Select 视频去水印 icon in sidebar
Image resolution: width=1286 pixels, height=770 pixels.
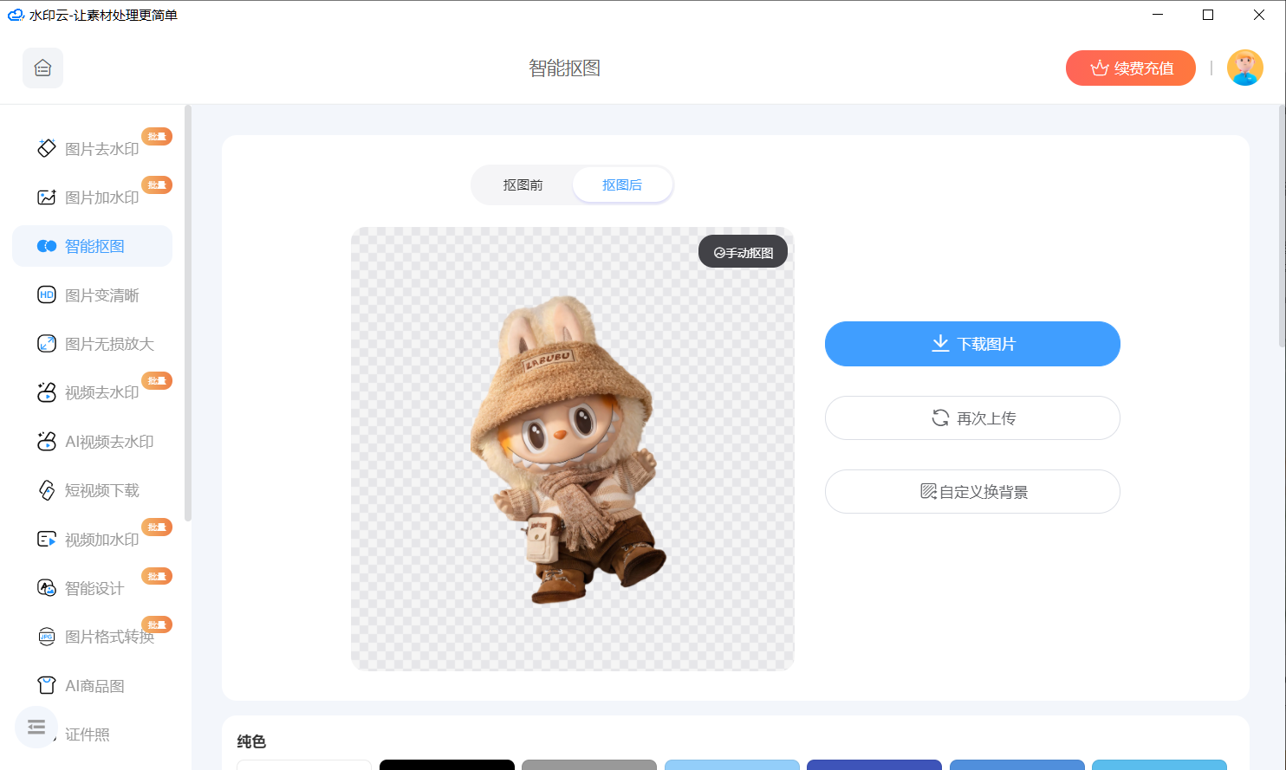[47, 392]
